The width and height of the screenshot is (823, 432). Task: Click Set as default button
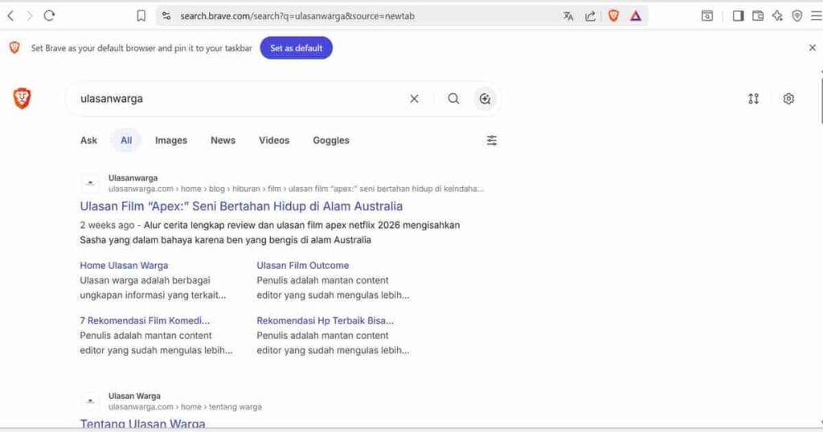[296, 47]
